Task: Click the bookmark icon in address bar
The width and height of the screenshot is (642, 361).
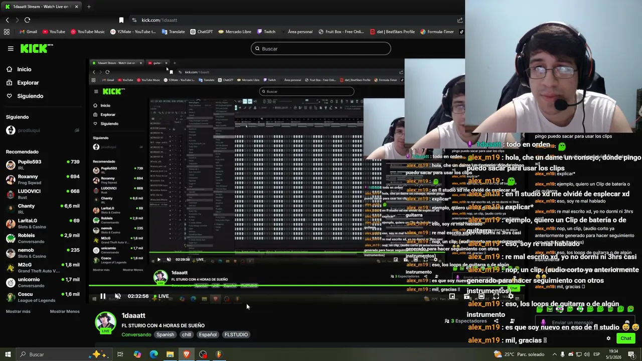Action: pyautogui.click(x=121, y=20)
